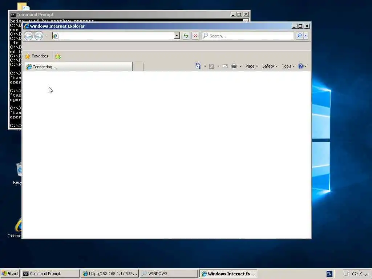The height and width of the screenshot is (279, 372).
Task: Open the Page menu
Action: (252, 66)
